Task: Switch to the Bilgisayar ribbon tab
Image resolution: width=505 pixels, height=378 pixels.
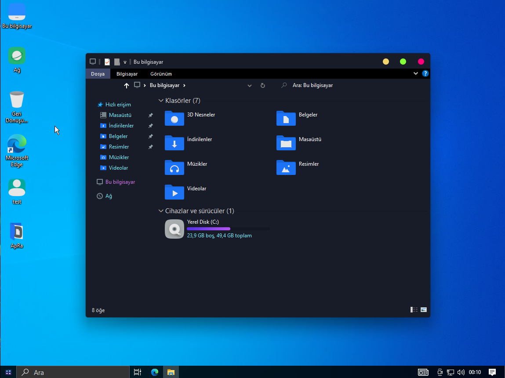Action: [x=127, y=74]
